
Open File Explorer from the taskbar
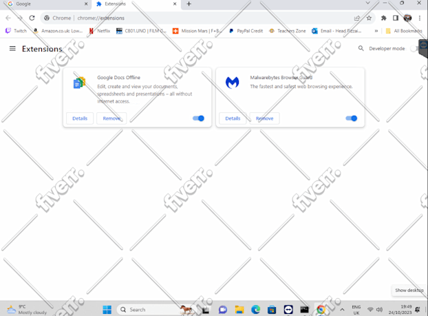click(x=239, y=309)
